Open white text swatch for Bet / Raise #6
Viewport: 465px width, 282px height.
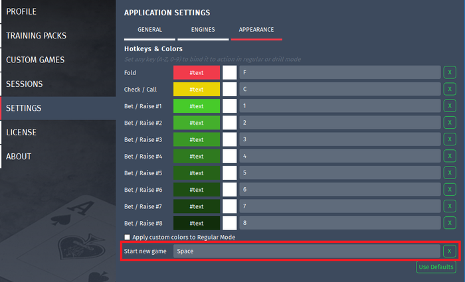coord(230,190)
